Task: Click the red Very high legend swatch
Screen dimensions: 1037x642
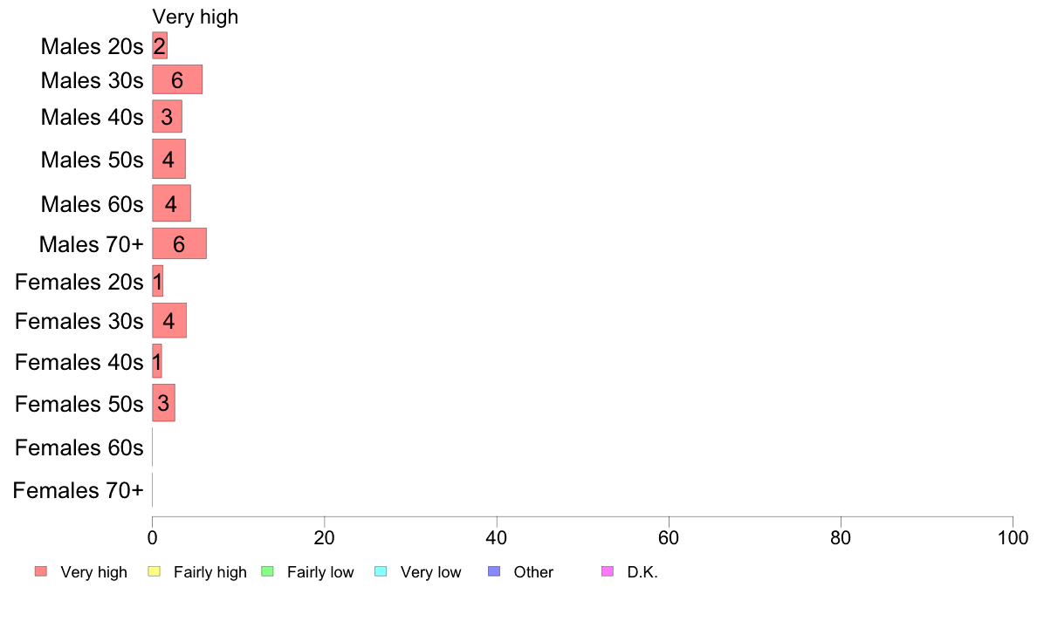Action: pyautogui.click(x=41, y=571)
